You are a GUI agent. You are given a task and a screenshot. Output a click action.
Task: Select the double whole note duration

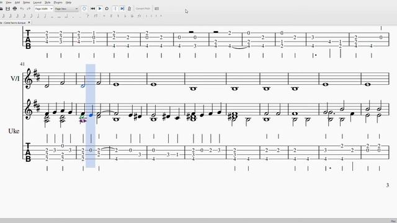point(59,17)
